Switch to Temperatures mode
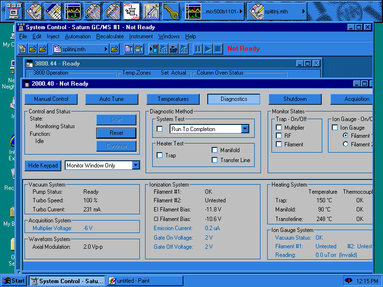This screenshot has height=287, width=383. click(x=173, y=99)
